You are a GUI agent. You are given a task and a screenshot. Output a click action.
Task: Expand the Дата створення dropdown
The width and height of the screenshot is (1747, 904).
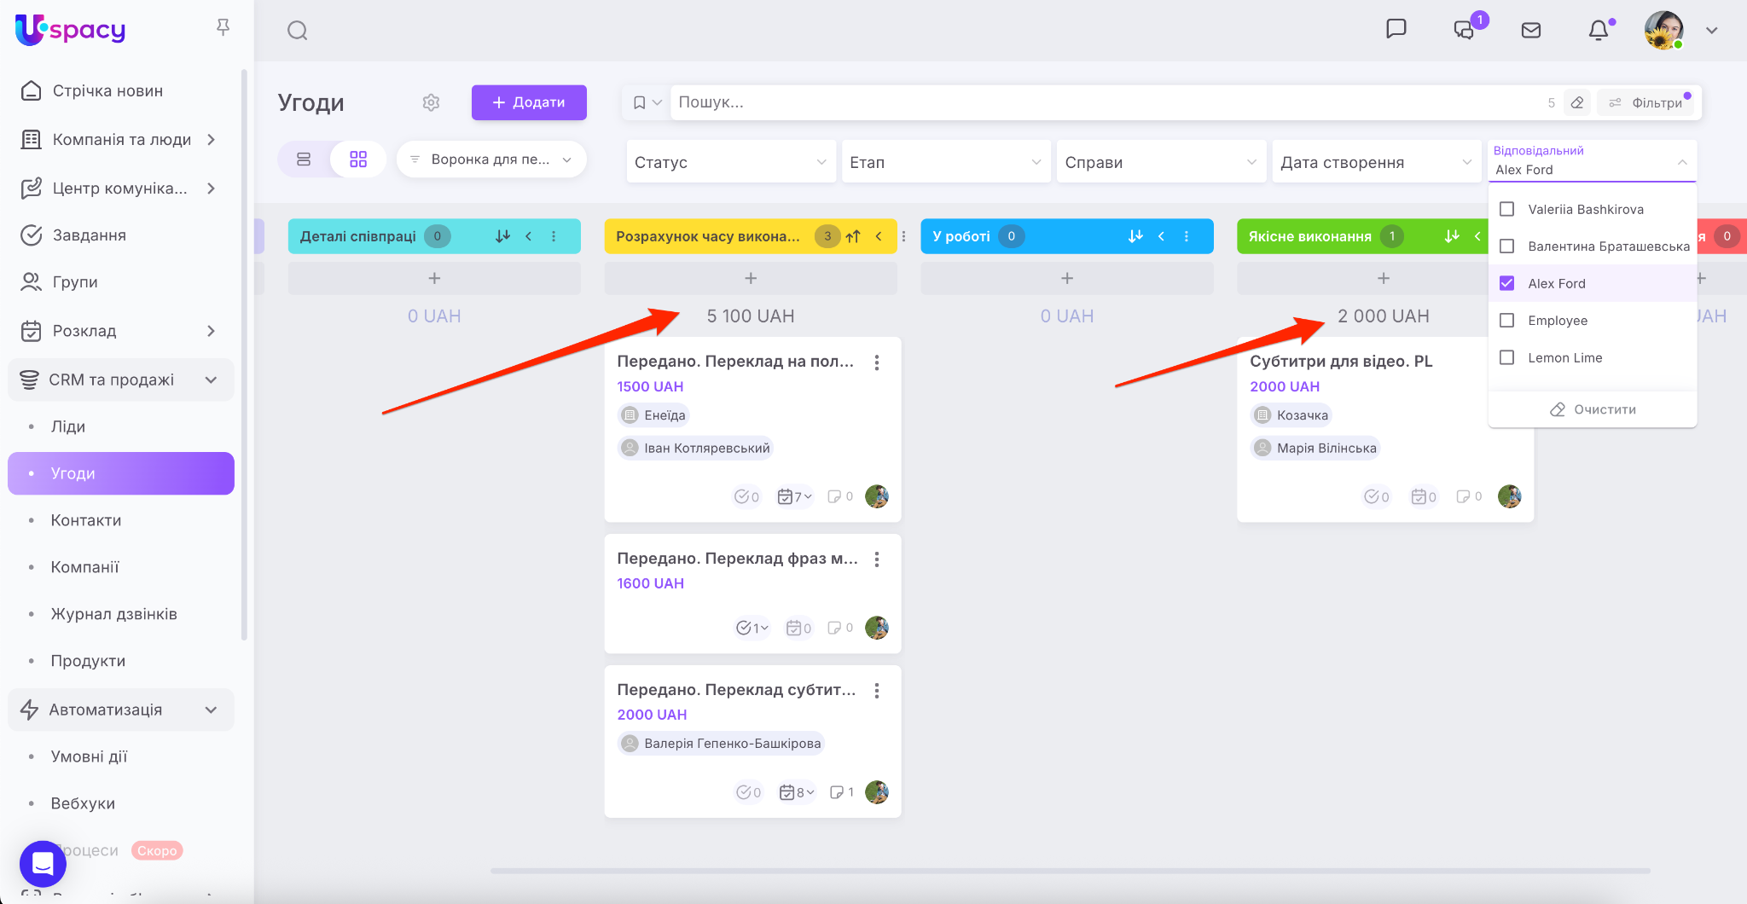click(1375, 162)
